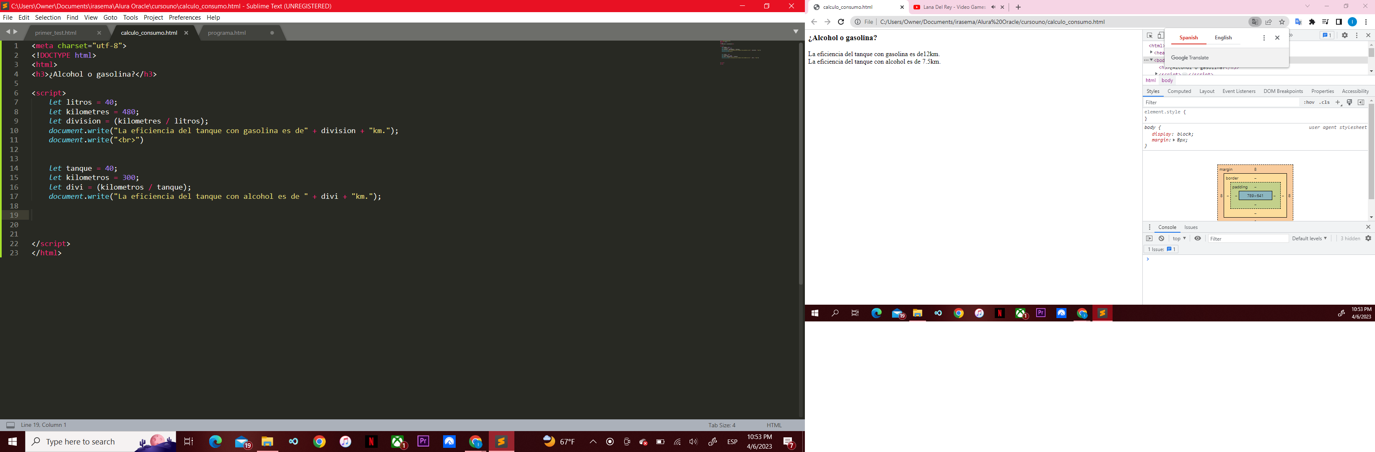1375x452 pixels.
Task: Open the top JavaScript context dropdown
Action: coord(1178,238)
